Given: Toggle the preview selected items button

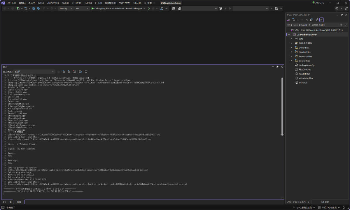Looking at the screenshot, I should (x=322, y=20).
